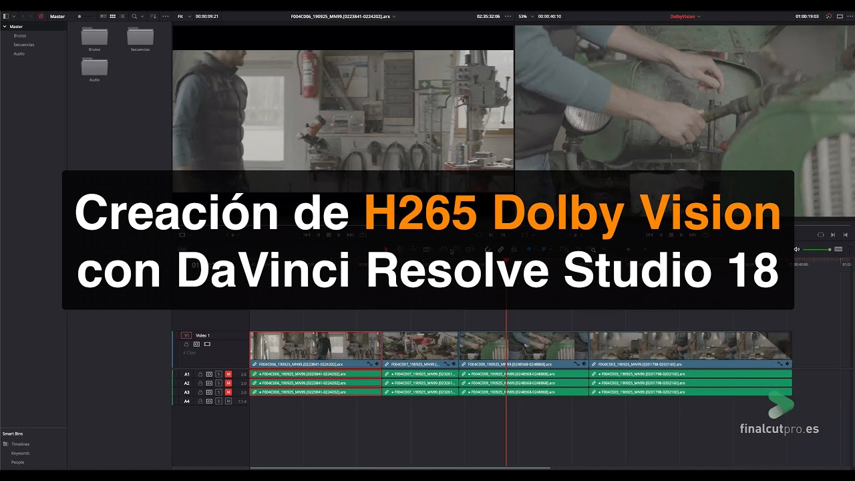This screenshot has width=855, height=481.
Task: Click the media pool search magnifier
Action: [134, 16]
